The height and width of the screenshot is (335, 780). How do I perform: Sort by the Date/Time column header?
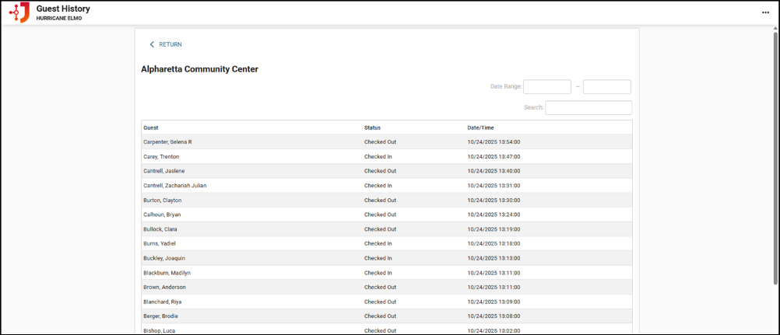[x=480, y=127]
